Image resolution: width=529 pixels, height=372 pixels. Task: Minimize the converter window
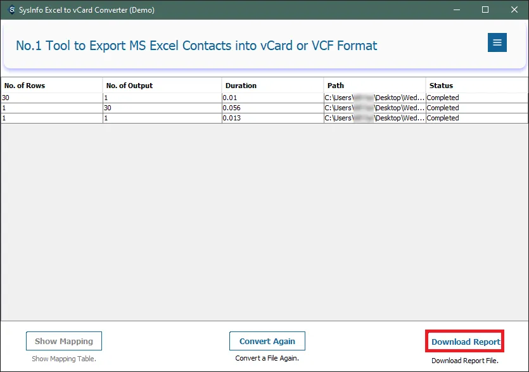456,10
